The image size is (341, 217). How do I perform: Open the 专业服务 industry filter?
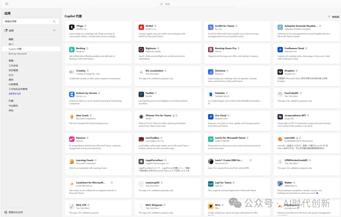point(13,106)
